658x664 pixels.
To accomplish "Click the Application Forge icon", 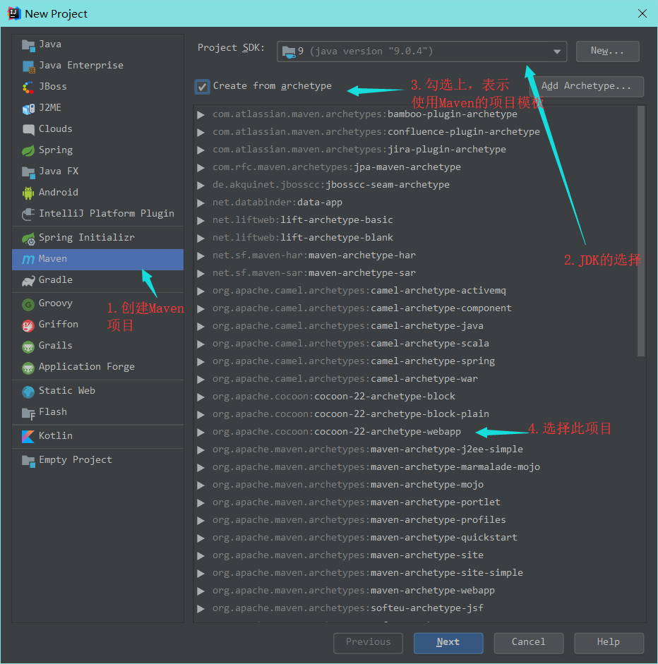I will [x=28, y=368].
